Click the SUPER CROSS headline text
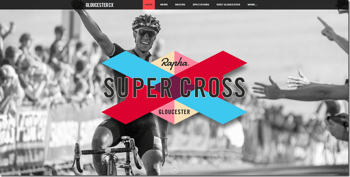The height and width of the screenshot is (177, 350). (x=175, y=88)
